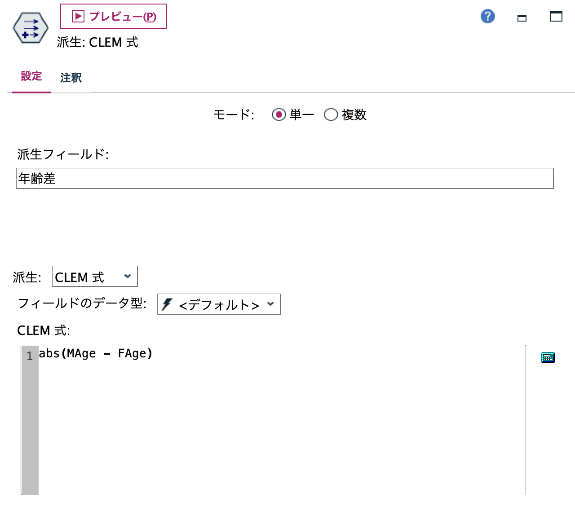This screenshot has height=510, width=575.
Task: Minimize the dialog using the small square icon
Action: coord(522,18)
